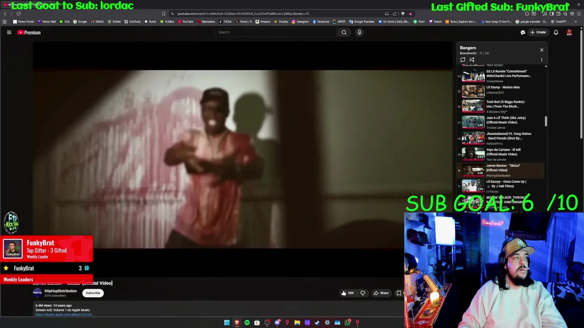This screenshot has width=584, height=328.
Task: Play Tonii Boii Unc playlist video
Action: click(x=501, y=106)
